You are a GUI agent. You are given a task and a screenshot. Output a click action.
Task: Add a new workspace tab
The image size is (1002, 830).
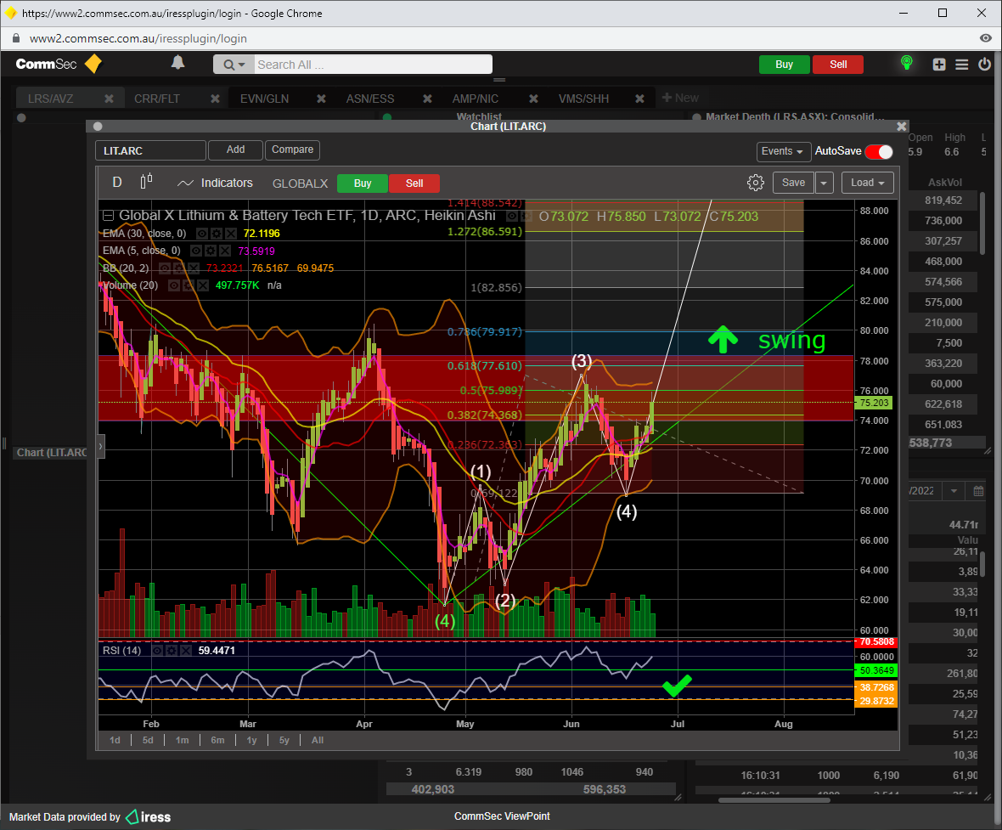(x=680, y=98)
